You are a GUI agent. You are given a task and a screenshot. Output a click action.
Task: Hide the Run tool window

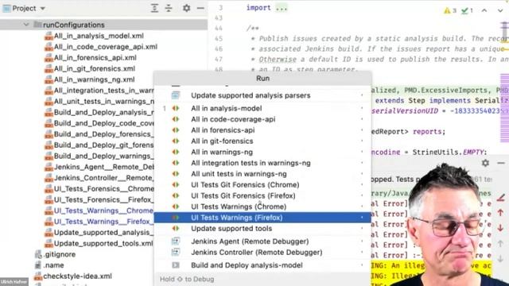(x=501, y=163)
